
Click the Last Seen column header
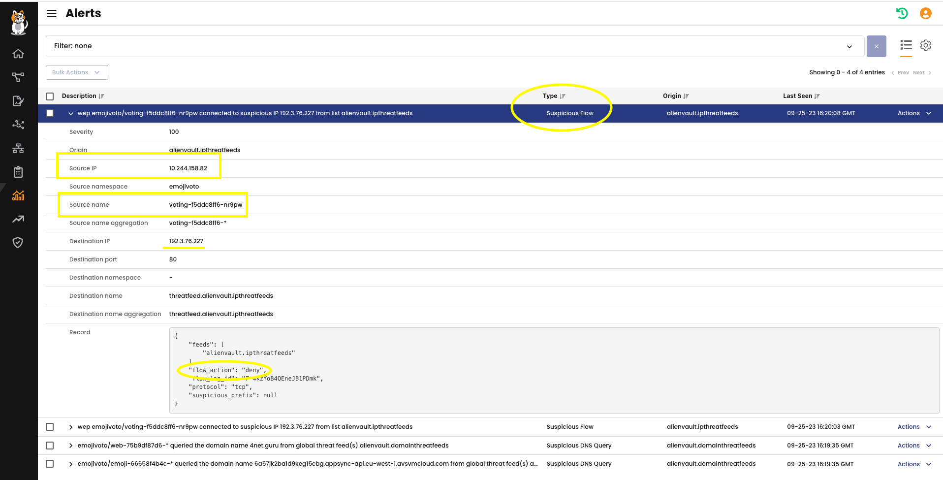tap(797, 96)
